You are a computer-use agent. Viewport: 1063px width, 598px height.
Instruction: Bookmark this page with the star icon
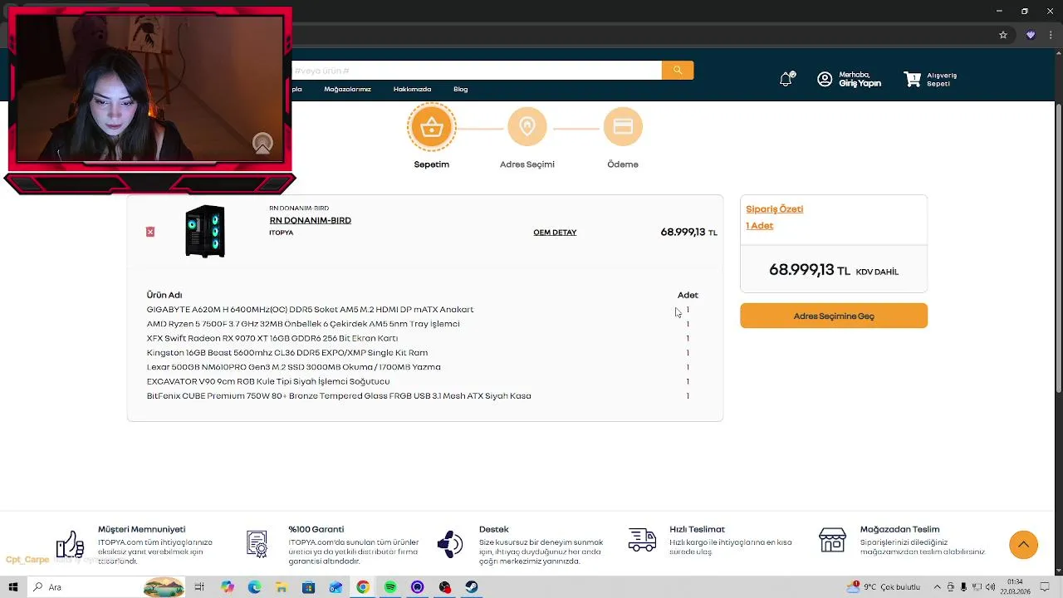coord(1003,35)
